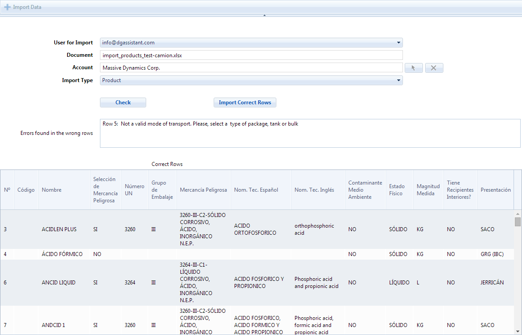
Task: Click the Import Data plus icon
Action: [x=7, y=7]
